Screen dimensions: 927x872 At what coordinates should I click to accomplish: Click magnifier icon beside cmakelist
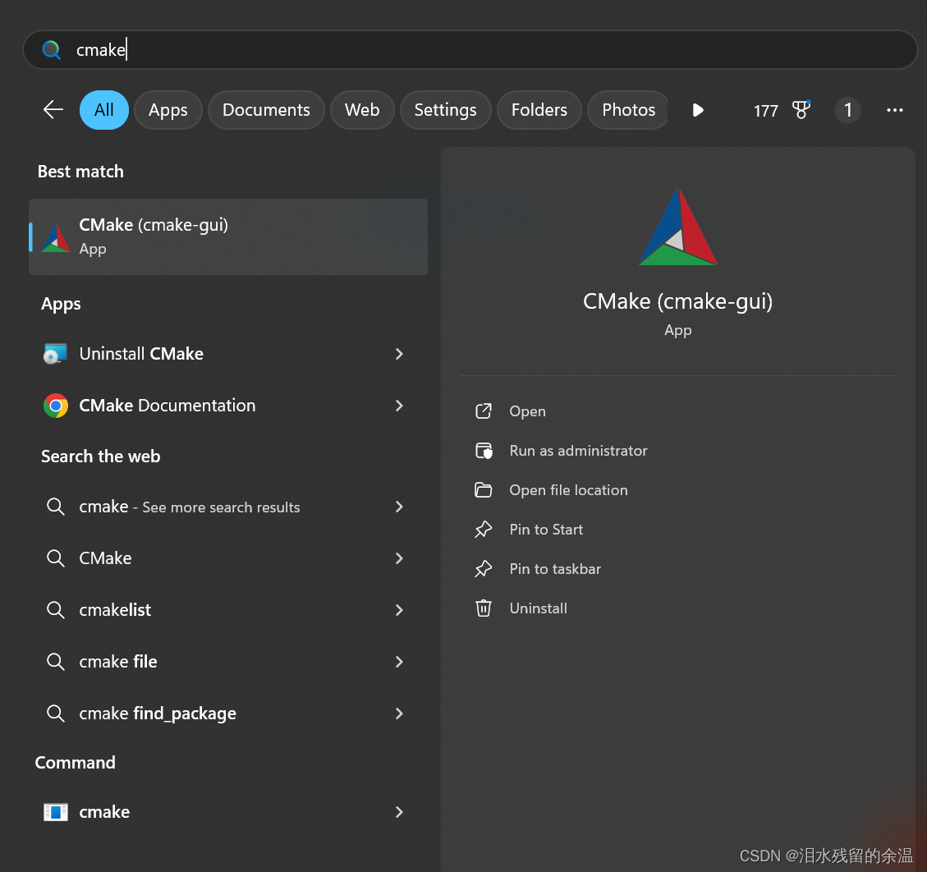pos(56,609)
